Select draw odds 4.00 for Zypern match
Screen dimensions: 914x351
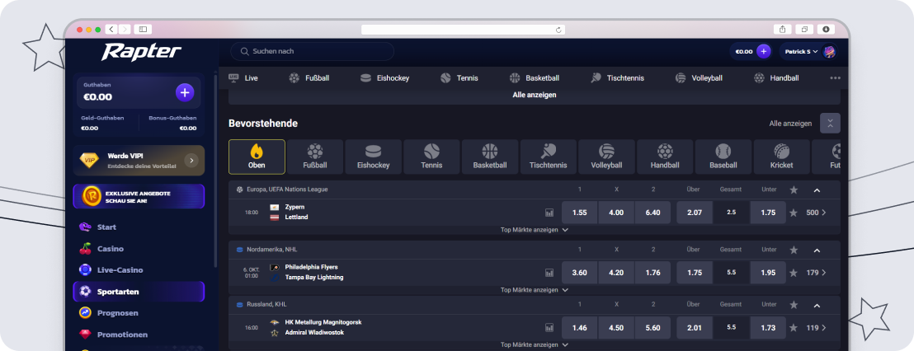(616, 213)
